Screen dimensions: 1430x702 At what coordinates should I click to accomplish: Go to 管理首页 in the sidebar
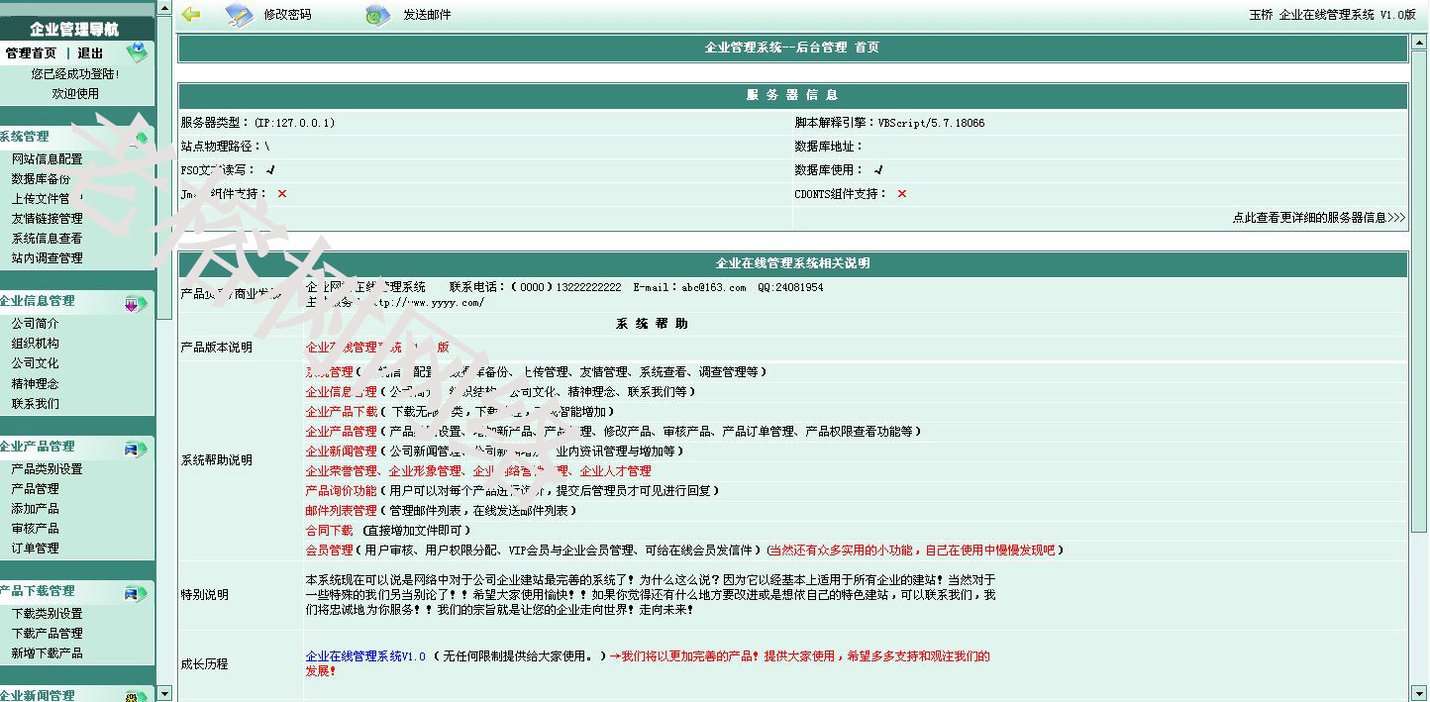pyautogui.click(x=31, y=53)
